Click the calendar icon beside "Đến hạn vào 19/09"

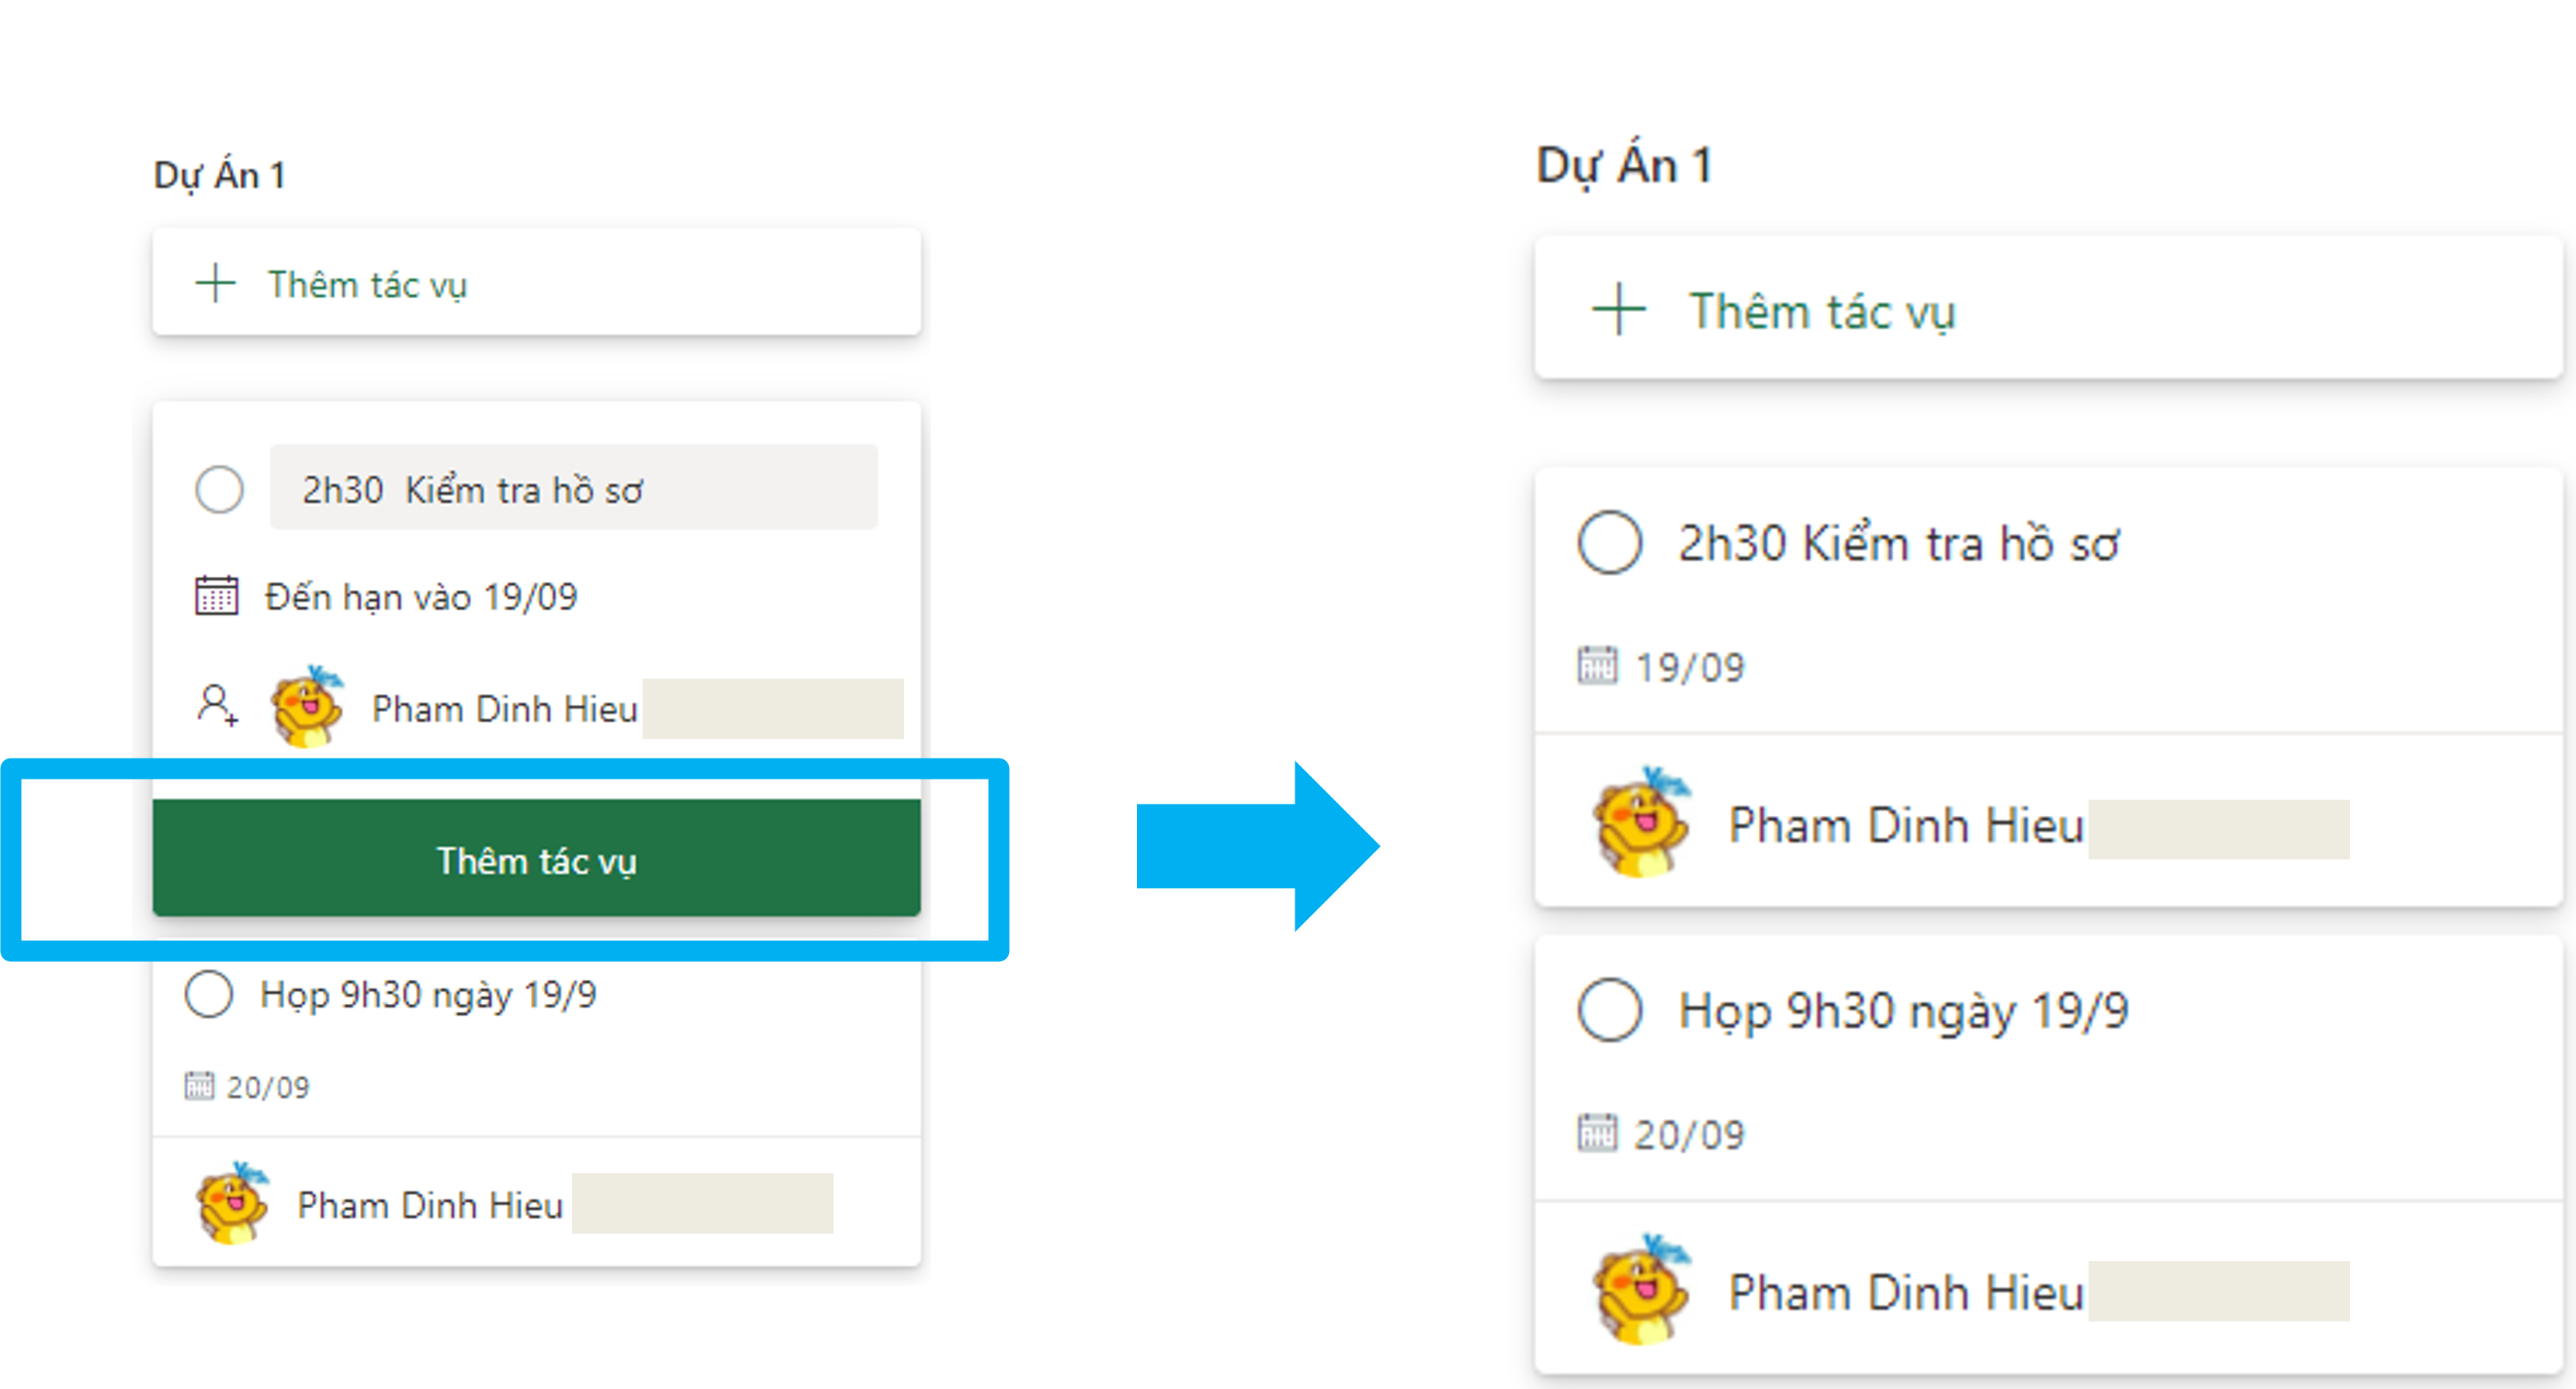tap(216, 596)
